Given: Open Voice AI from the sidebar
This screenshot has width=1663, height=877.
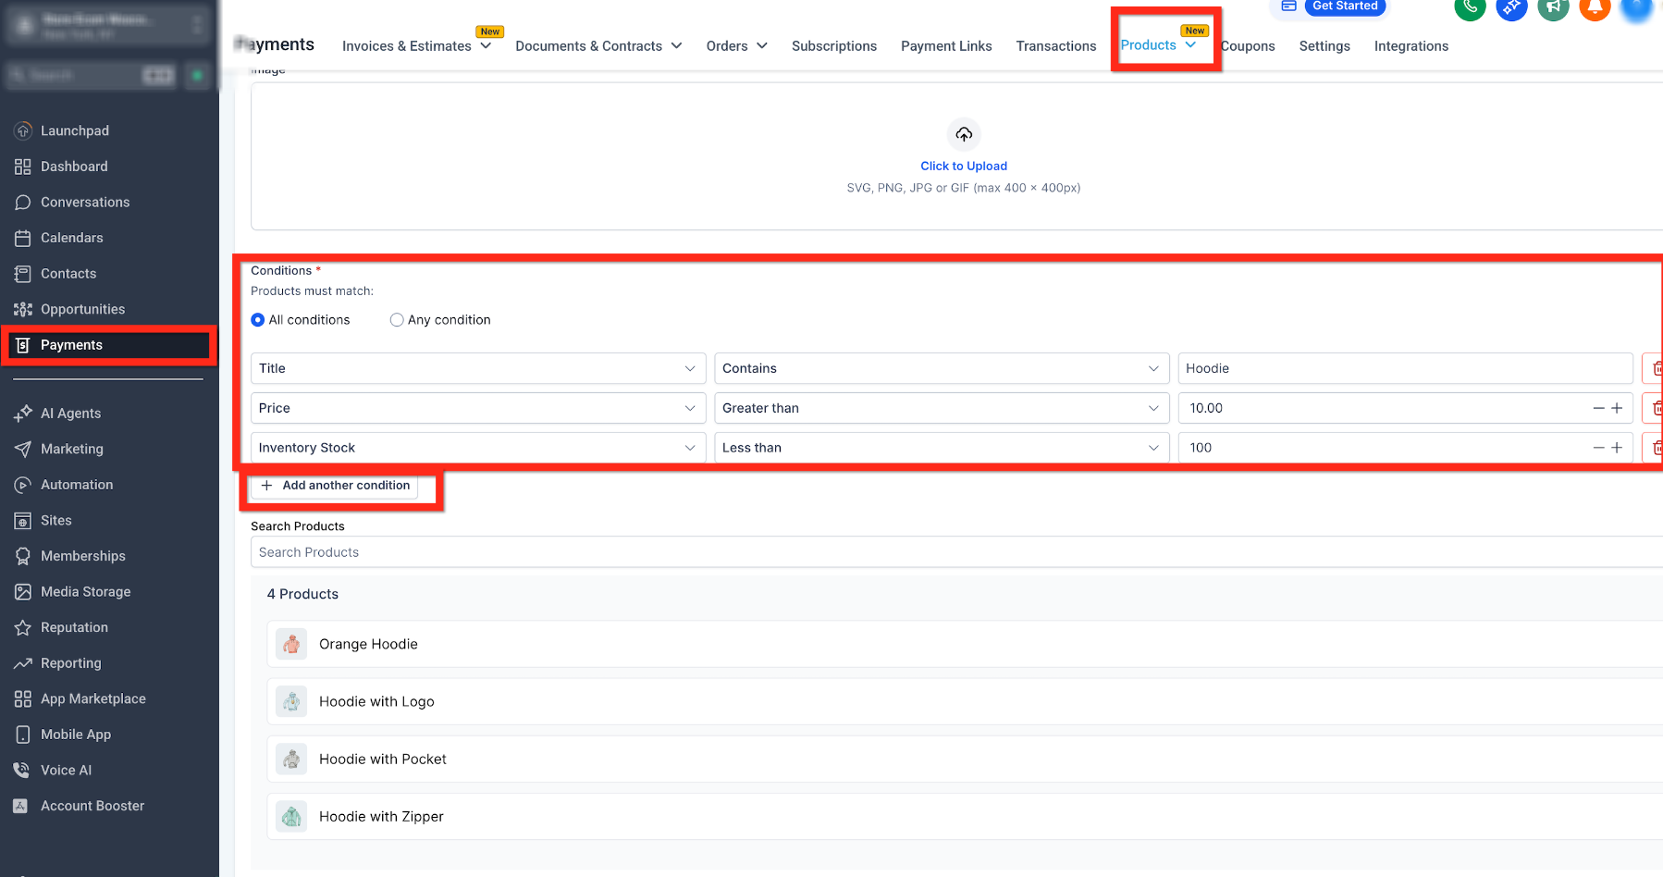Looking at the screenshot, I should [66, 770].
